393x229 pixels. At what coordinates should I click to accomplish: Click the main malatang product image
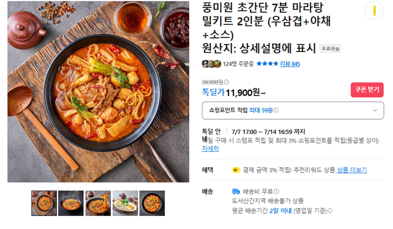coord(98,92)
